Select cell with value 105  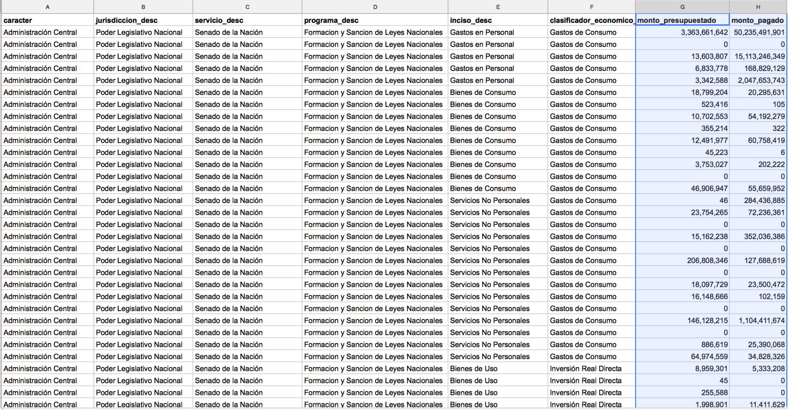click(758, 104)
